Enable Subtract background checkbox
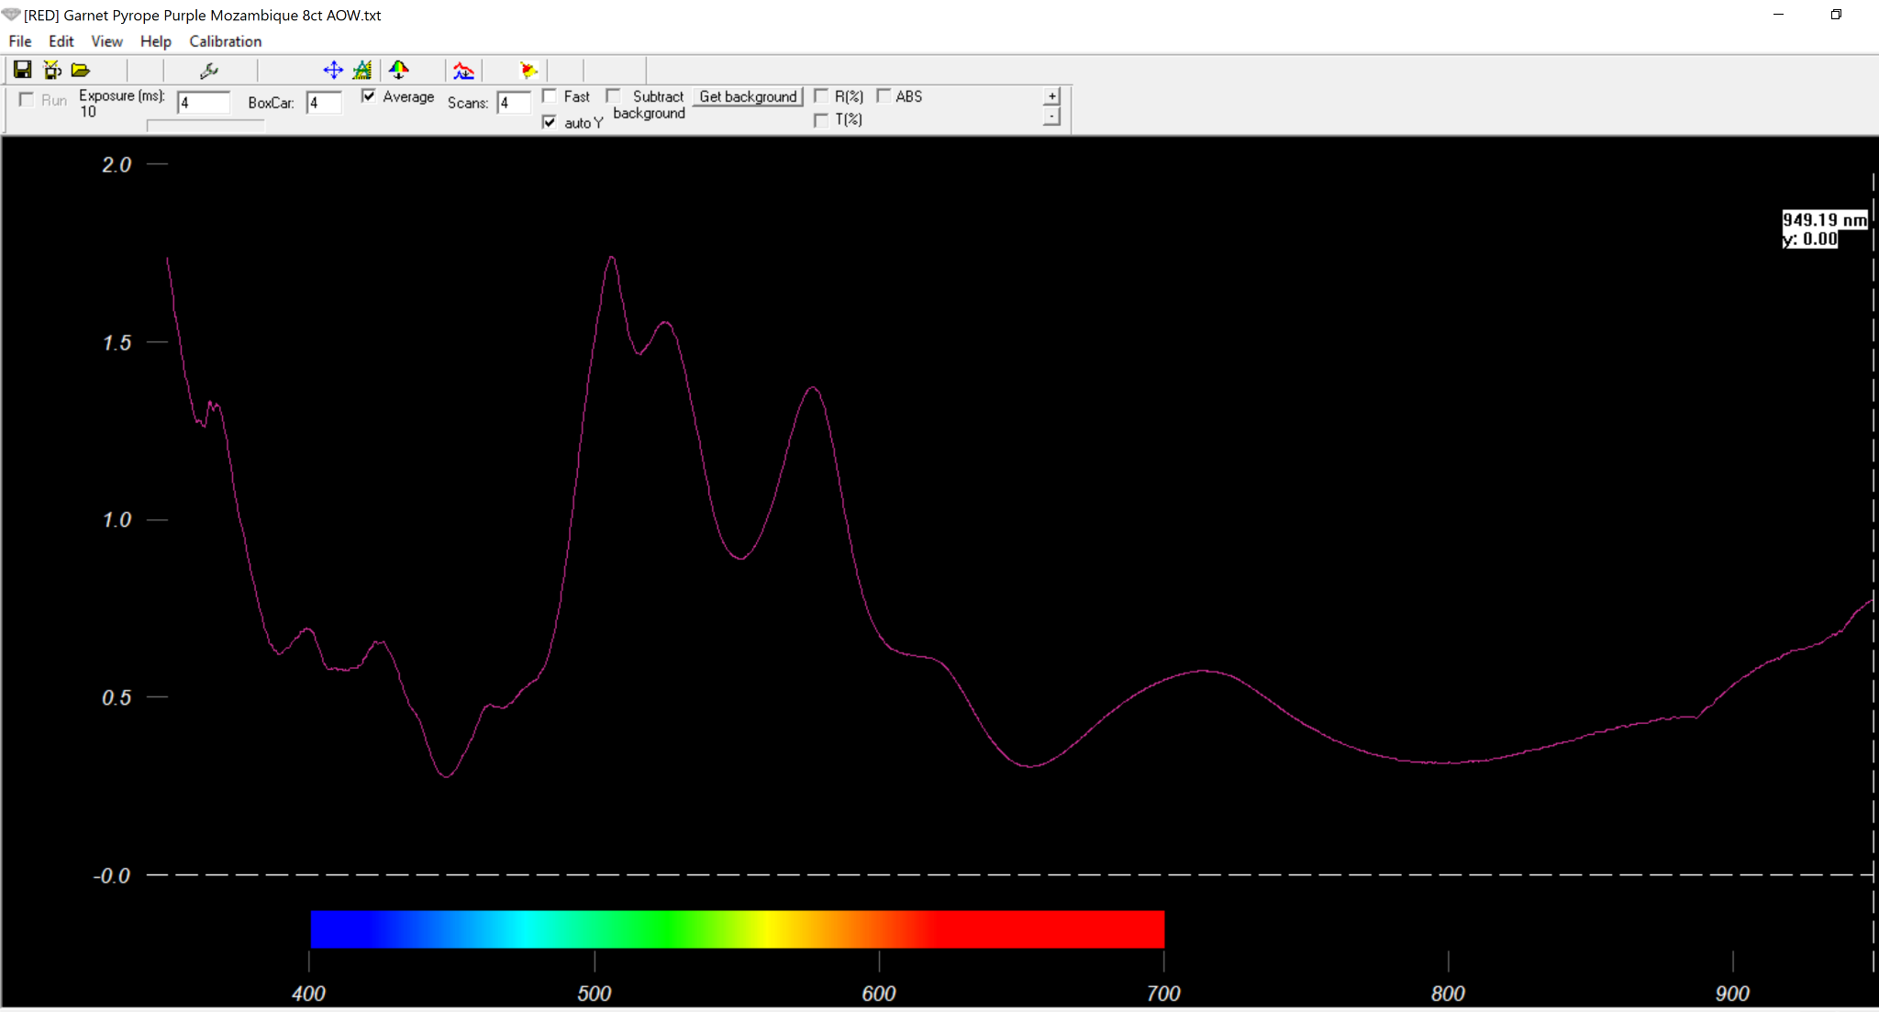This screenshot has height=1012, width=1879. pos(613,96)
